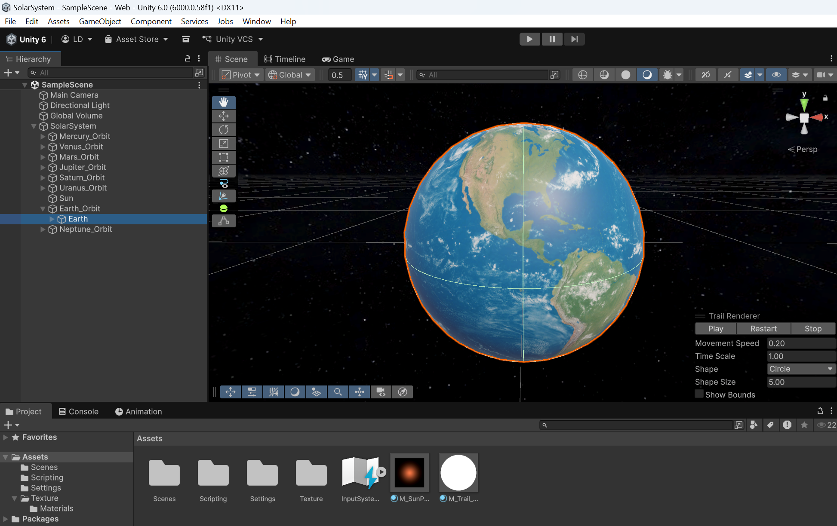Enable the Show Bounds checkbox
The width and height of the screenshot is (837, 526).
[x=699, y=394]
